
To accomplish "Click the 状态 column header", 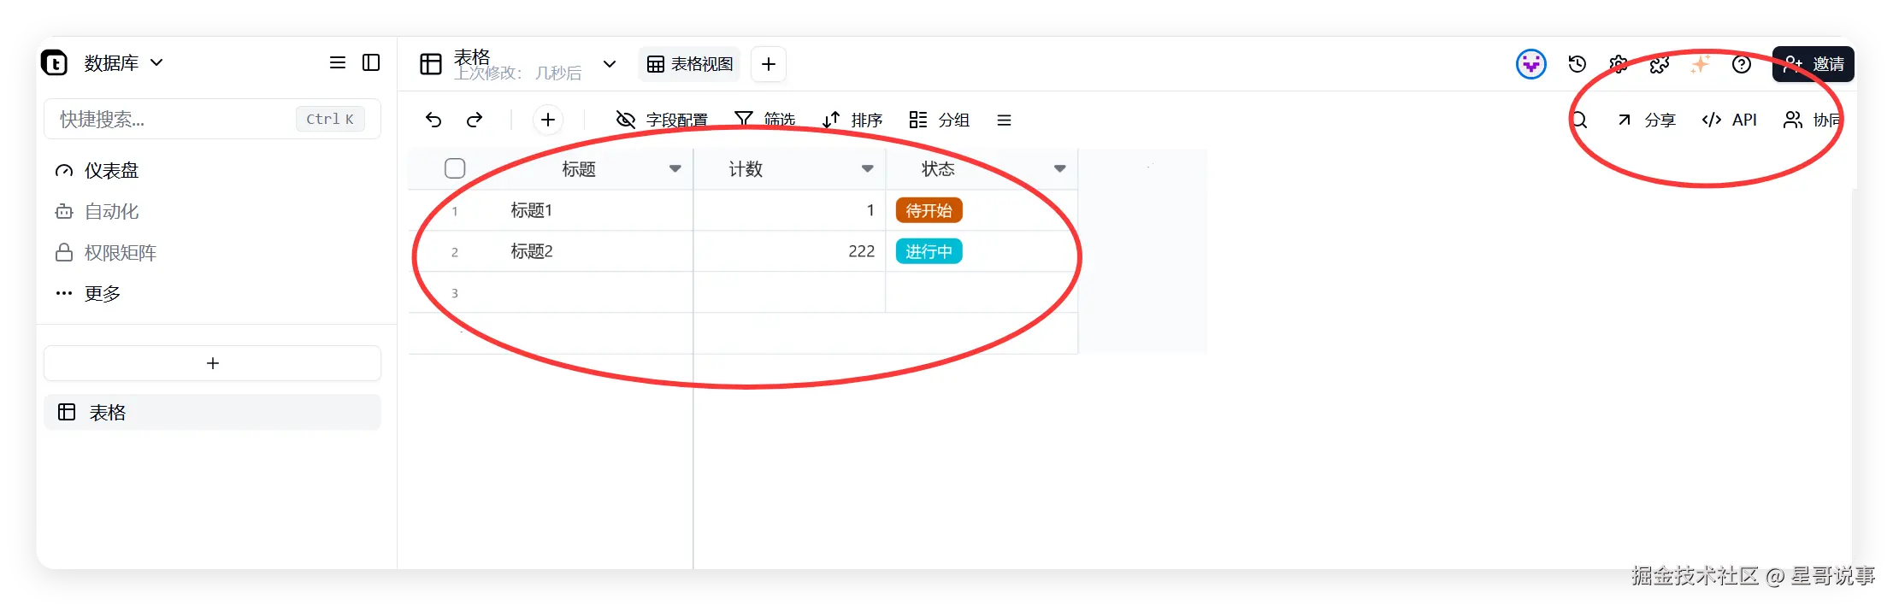I will [981, 169].
